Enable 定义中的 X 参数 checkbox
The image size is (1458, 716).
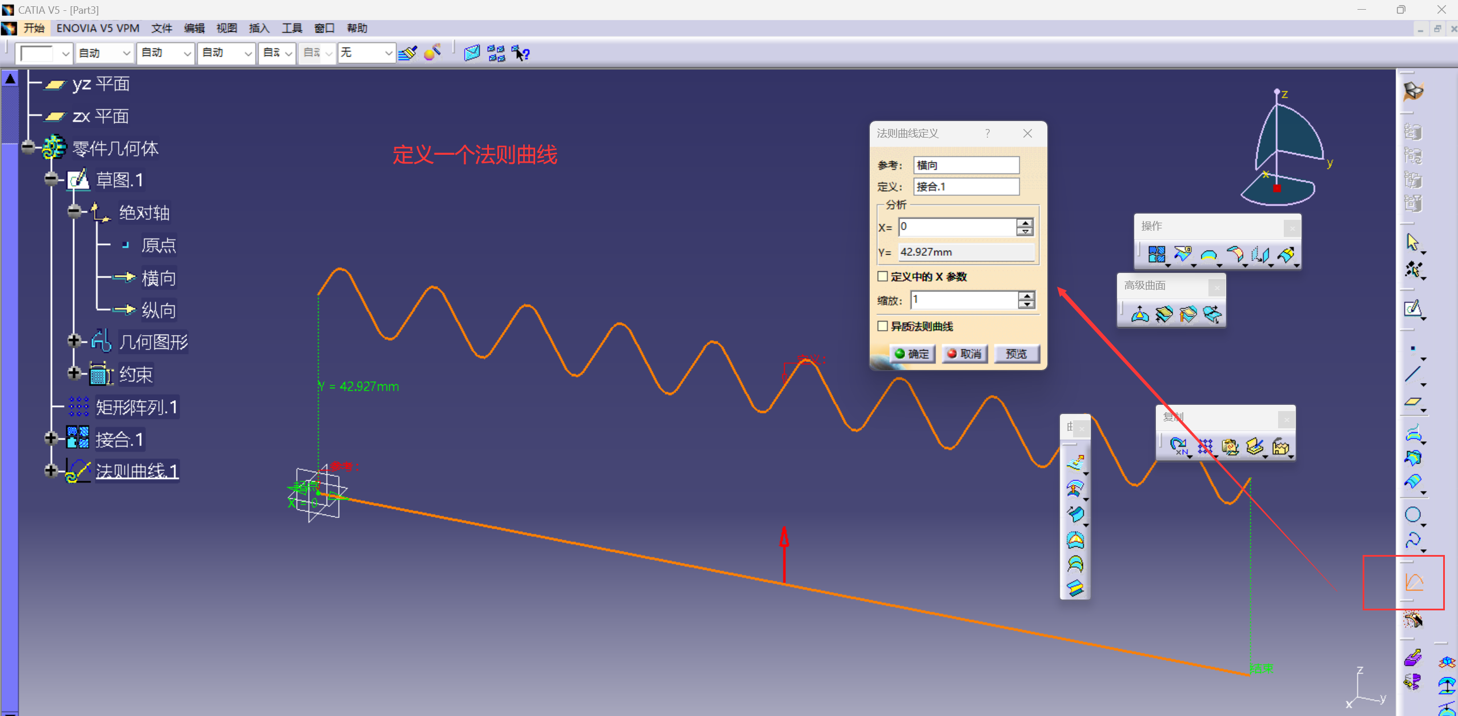883,276
